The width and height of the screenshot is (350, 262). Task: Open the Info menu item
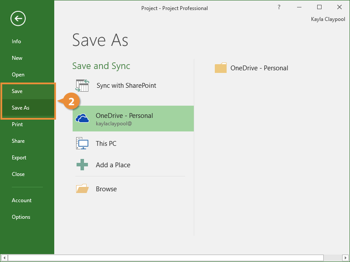pos(17,41)
